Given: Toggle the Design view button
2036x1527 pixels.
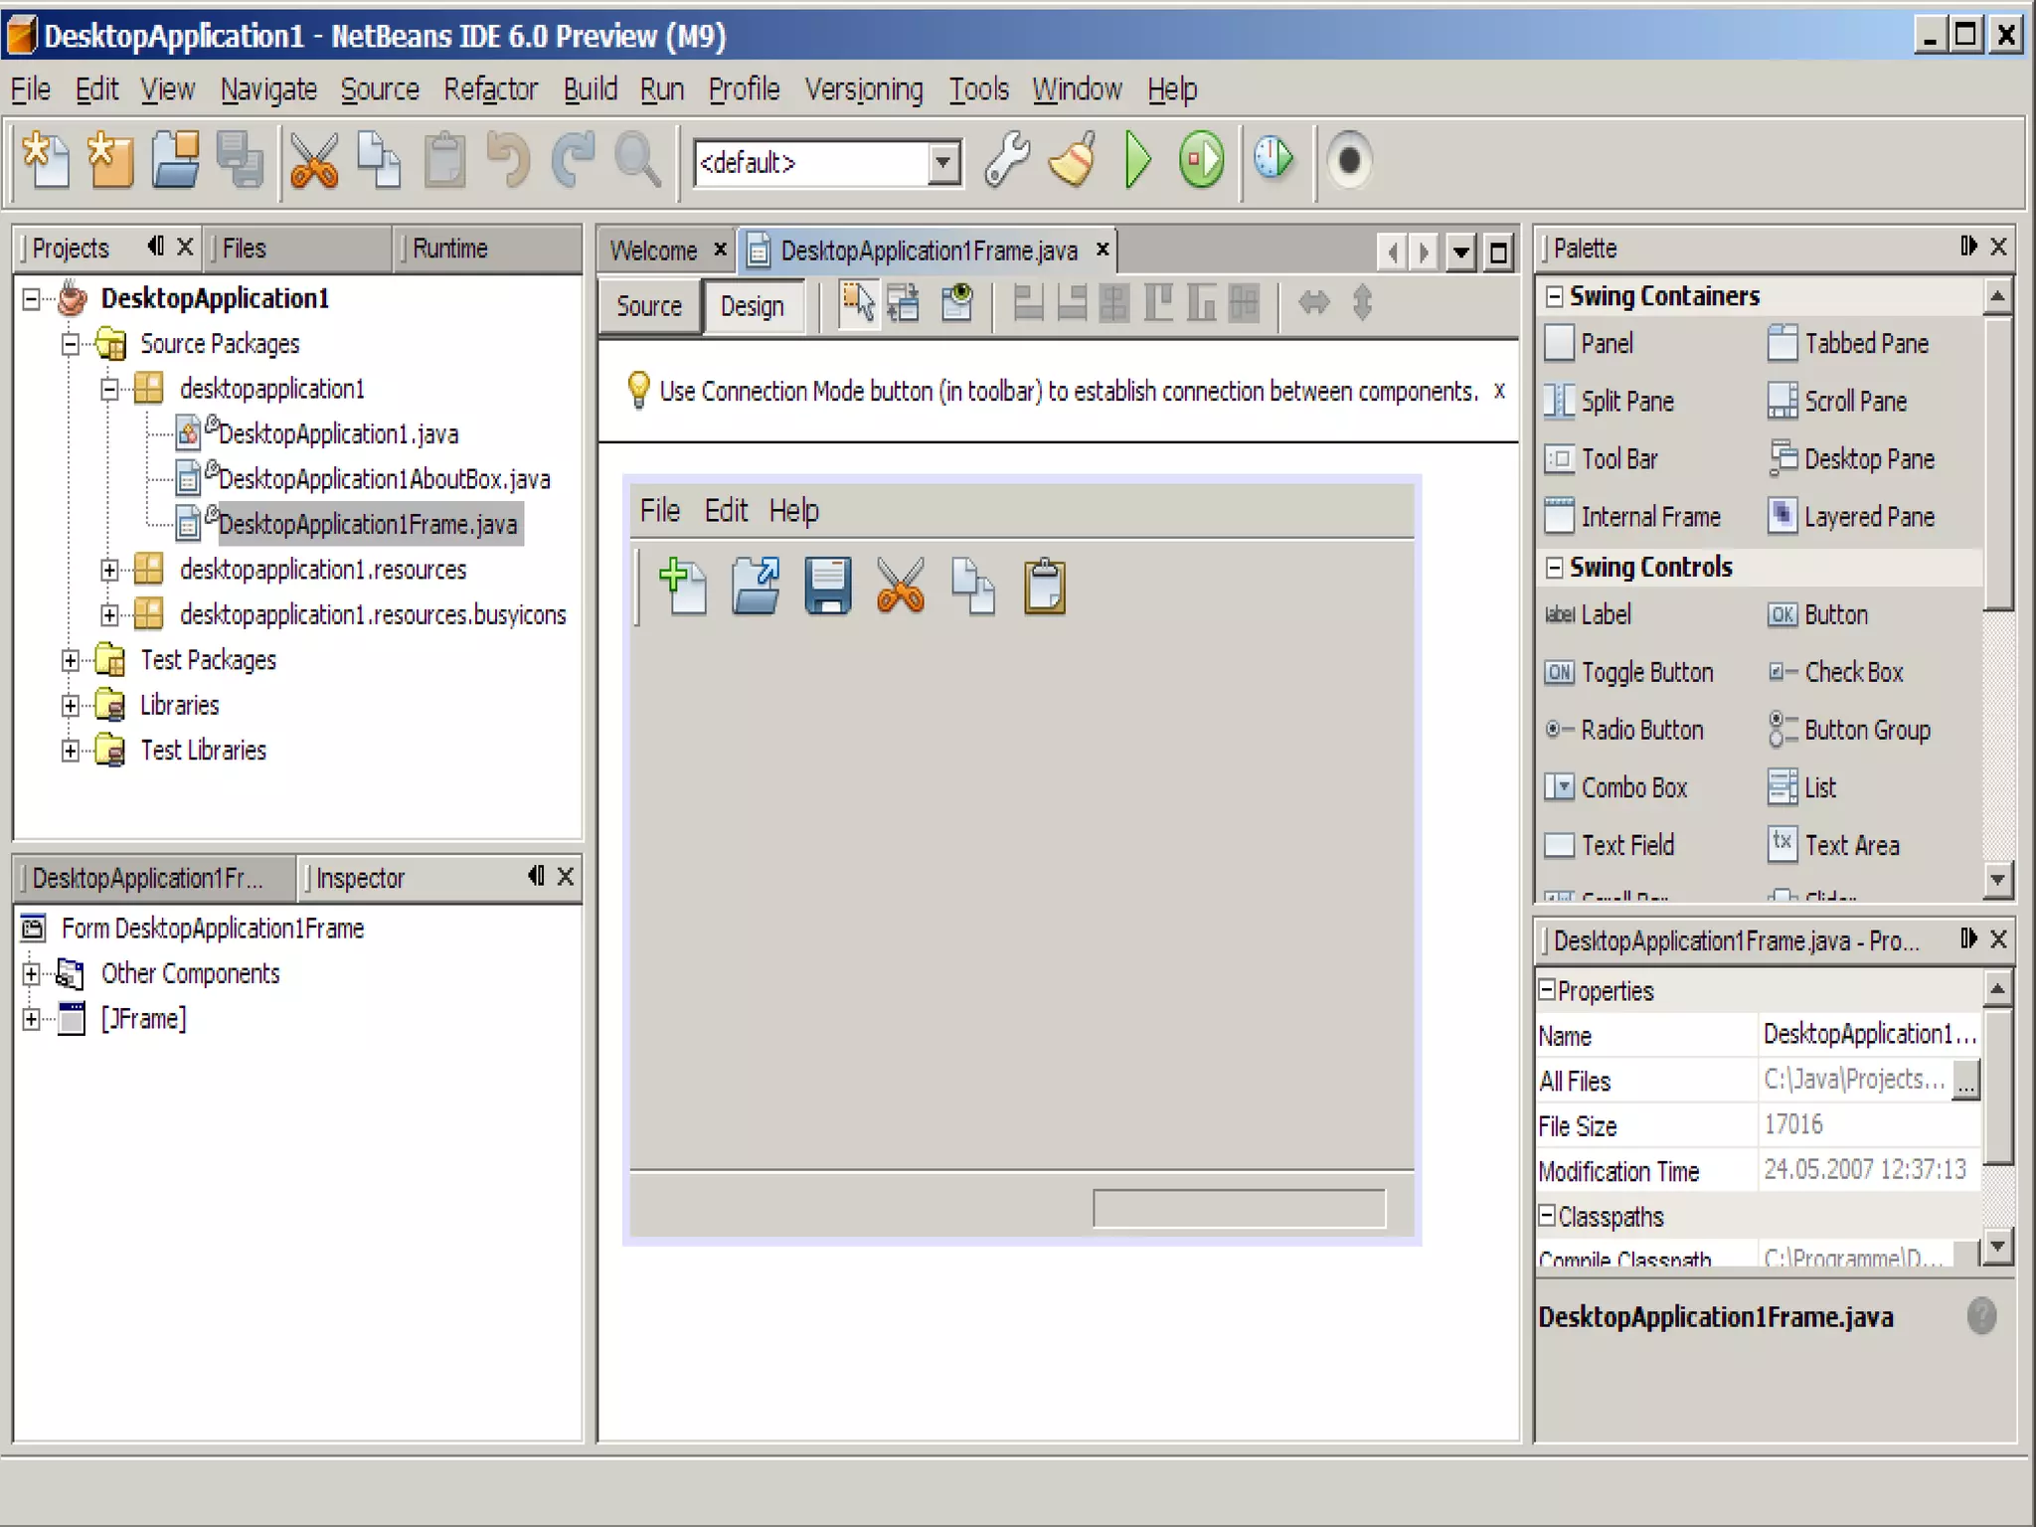Looking at the screenshot, I should [x=753, y=306].
